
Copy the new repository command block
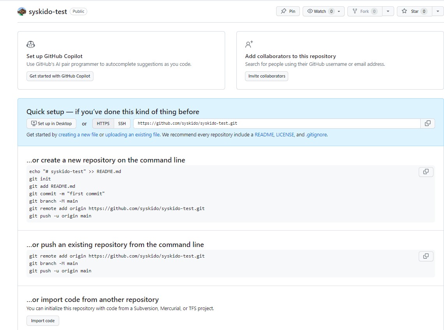[426, 172]
